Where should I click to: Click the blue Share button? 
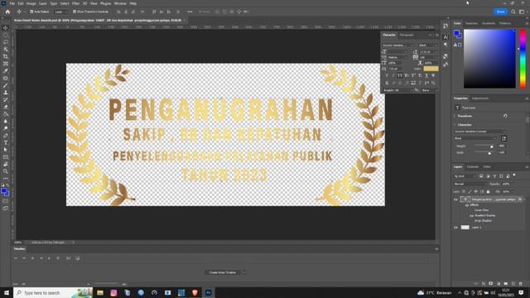pos(500,12)
